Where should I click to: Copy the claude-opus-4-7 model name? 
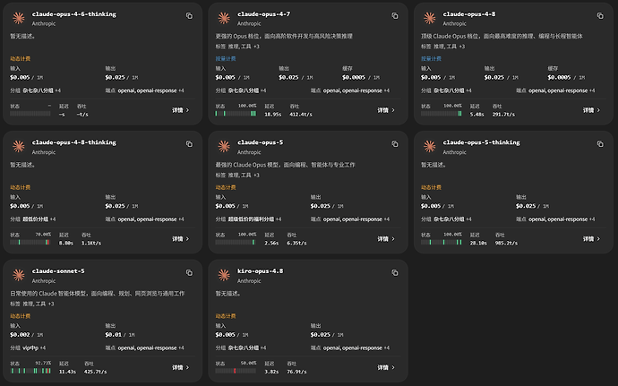394,16
